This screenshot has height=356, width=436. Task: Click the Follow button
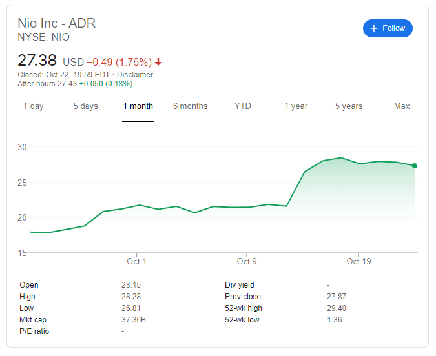(388, 28)
